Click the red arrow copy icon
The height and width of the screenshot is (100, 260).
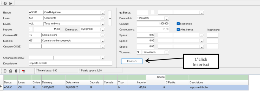pos(24,71)
